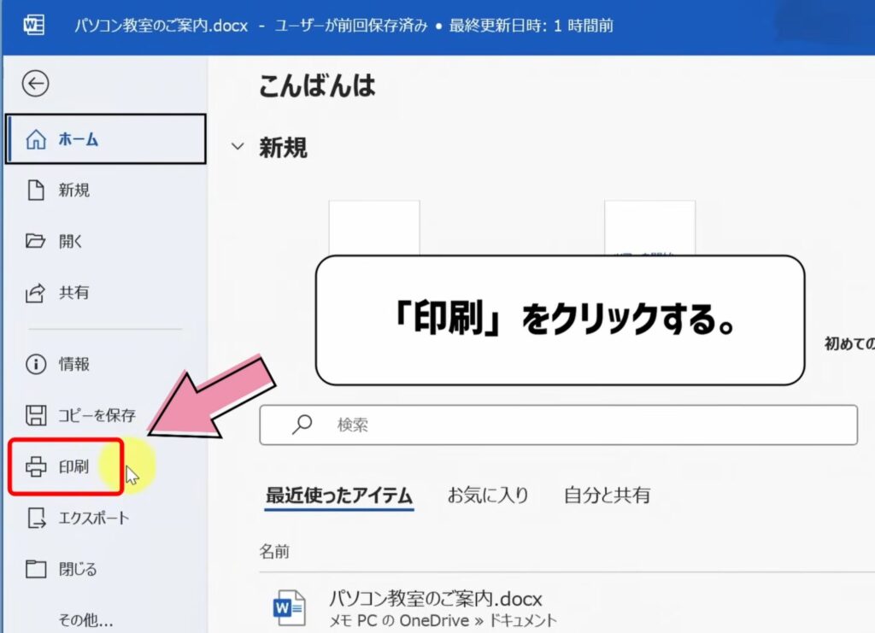The image size is (875, 633).
Task: Switch to the お気に入り tab
Action: [x=487, y=494]
